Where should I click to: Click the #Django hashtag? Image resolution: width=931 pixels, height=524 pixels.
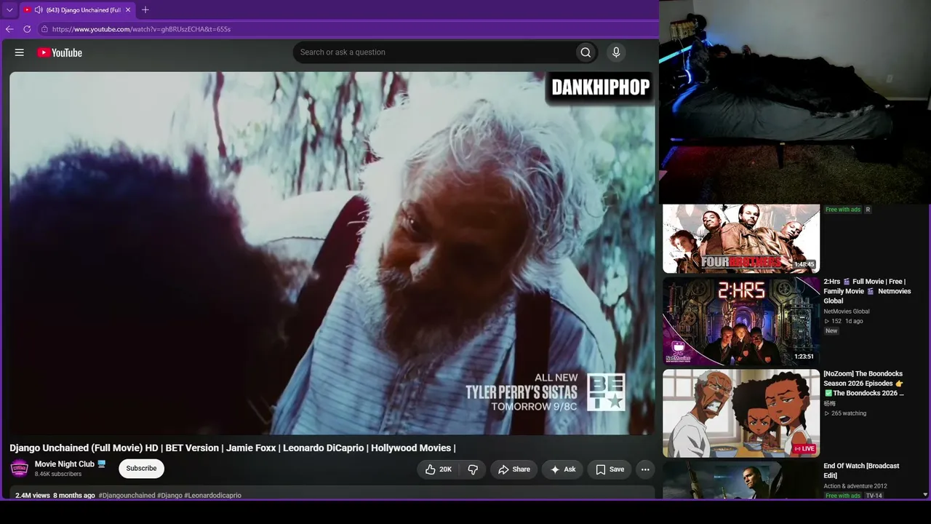169,496
